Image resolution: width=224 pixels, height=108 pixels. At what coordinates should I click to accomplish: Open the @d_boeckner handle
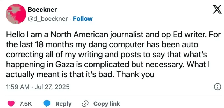click(x=48, y=19)
